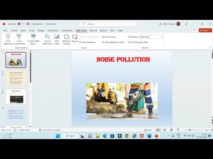Open Set Up Slide Show dialog
Image resolution: width=213 pixels, height=159 pixels.
(47, 39)
